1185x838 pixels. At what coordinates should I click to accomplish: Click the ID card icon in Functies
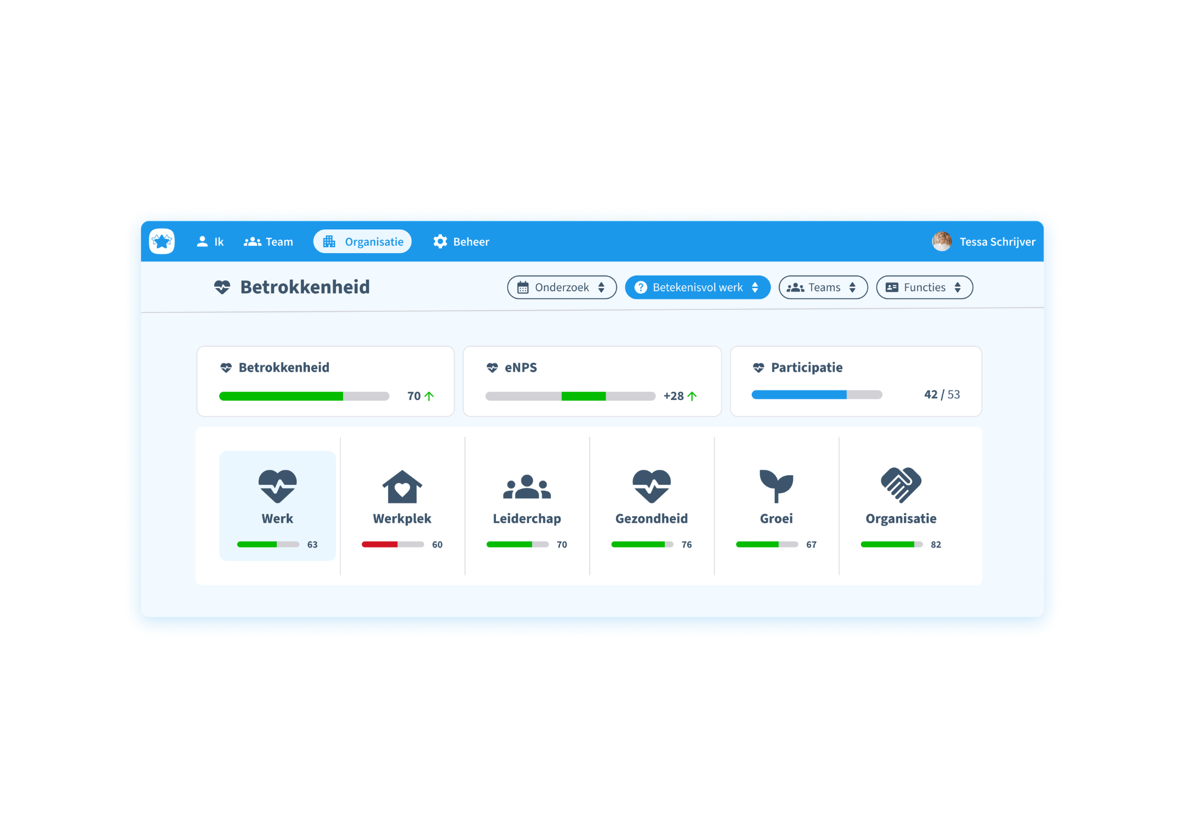coord(892,287)
